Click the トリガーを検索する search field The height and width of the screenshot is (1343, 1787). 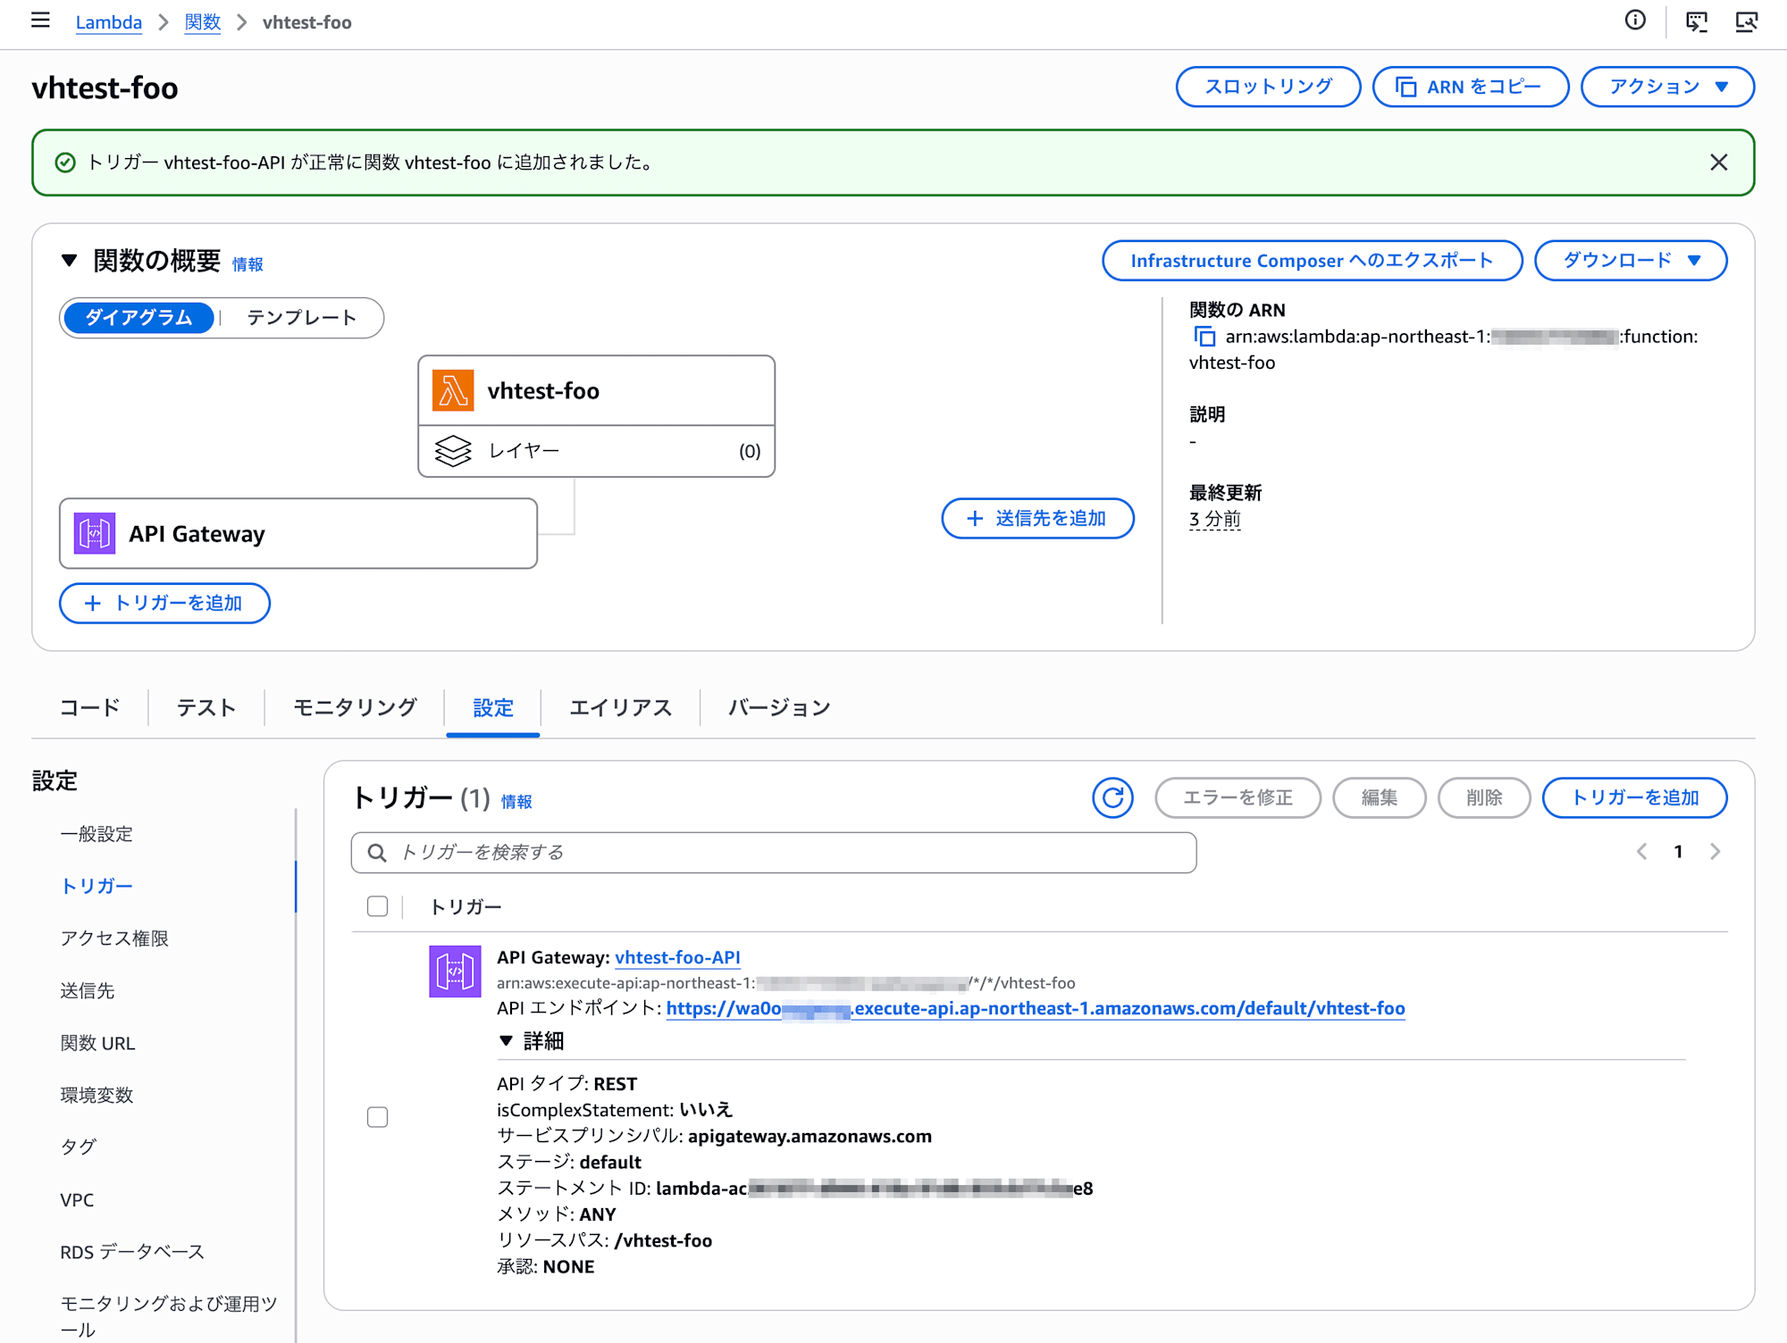774,853
